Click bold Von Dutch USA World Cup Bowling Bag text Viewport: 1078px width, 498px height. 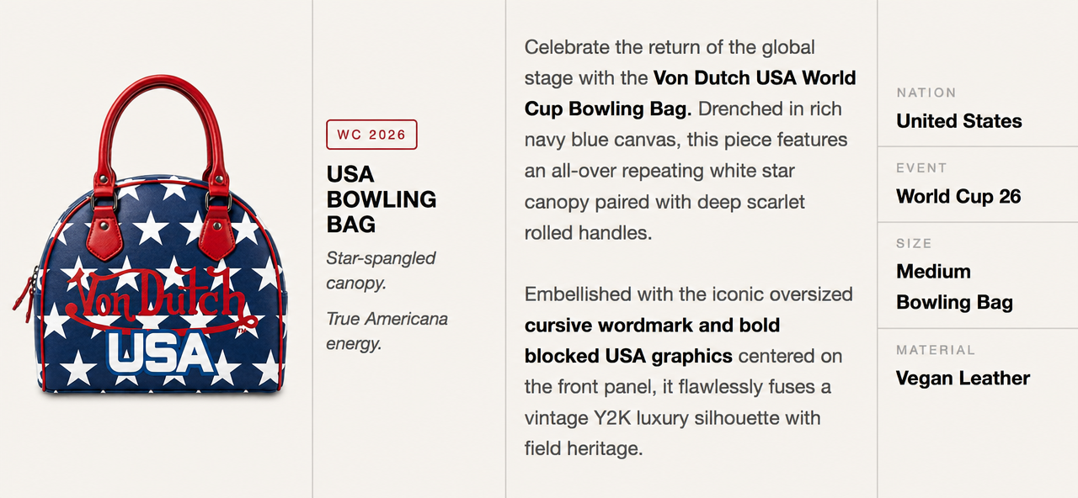click(691, 93)
